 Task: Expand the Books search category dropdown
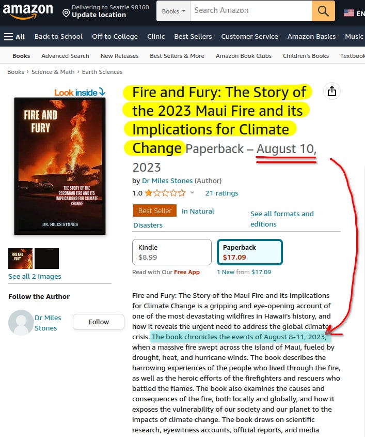(x=173, y=11)
